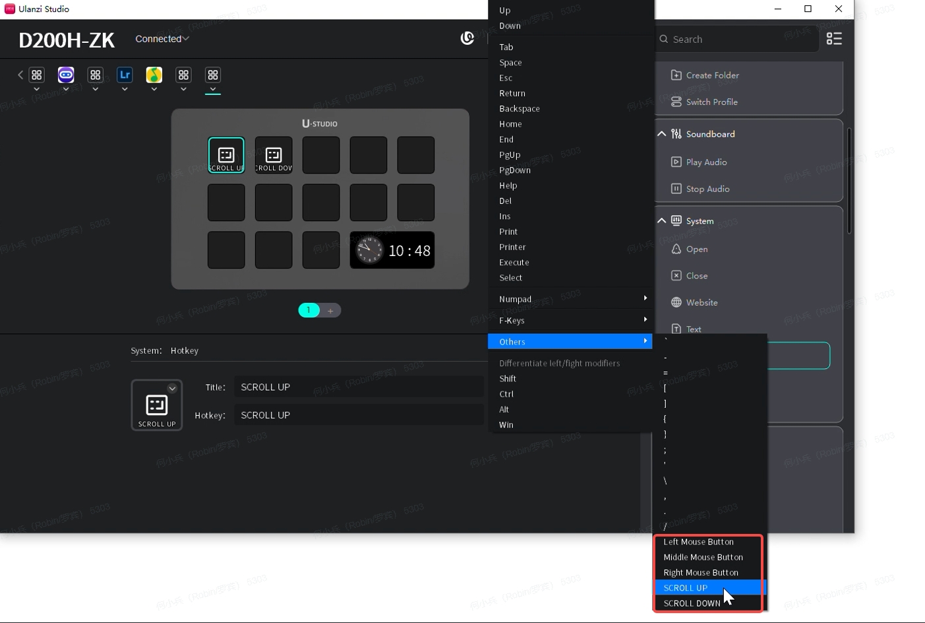The height and width of the screenshot is (623, 925).
Task: Select the Play Audio action
Action: coord(706,162)
